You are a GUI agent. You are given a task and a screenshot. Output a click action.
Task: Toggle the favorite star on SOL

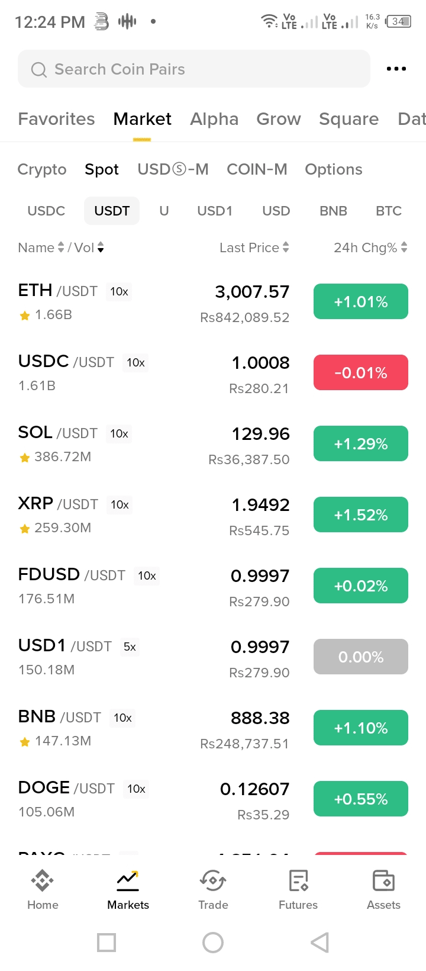point(25,458)
